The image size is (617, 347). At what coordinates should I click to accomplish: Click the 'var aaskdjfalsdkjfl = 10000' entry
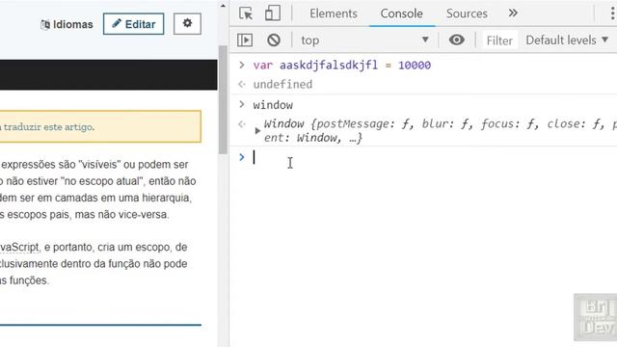pos(342,65)
